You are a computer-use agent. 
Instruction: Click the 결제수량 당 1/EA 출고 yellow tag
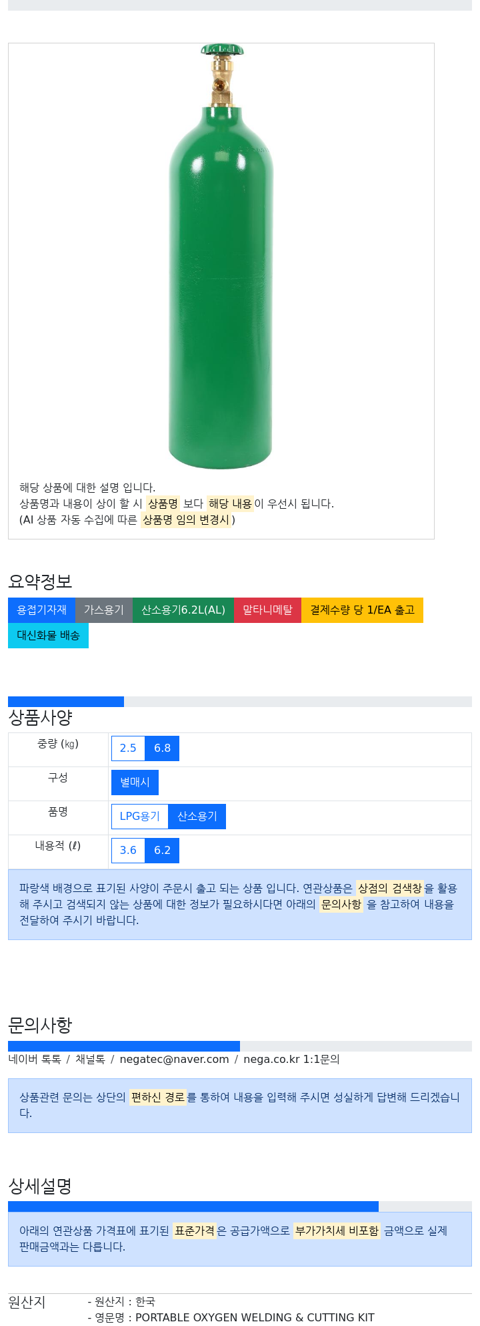[x=362, y=610]
